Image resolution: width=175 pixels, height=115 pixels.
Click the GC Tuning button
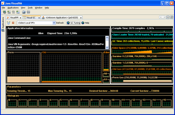point(73,23)
